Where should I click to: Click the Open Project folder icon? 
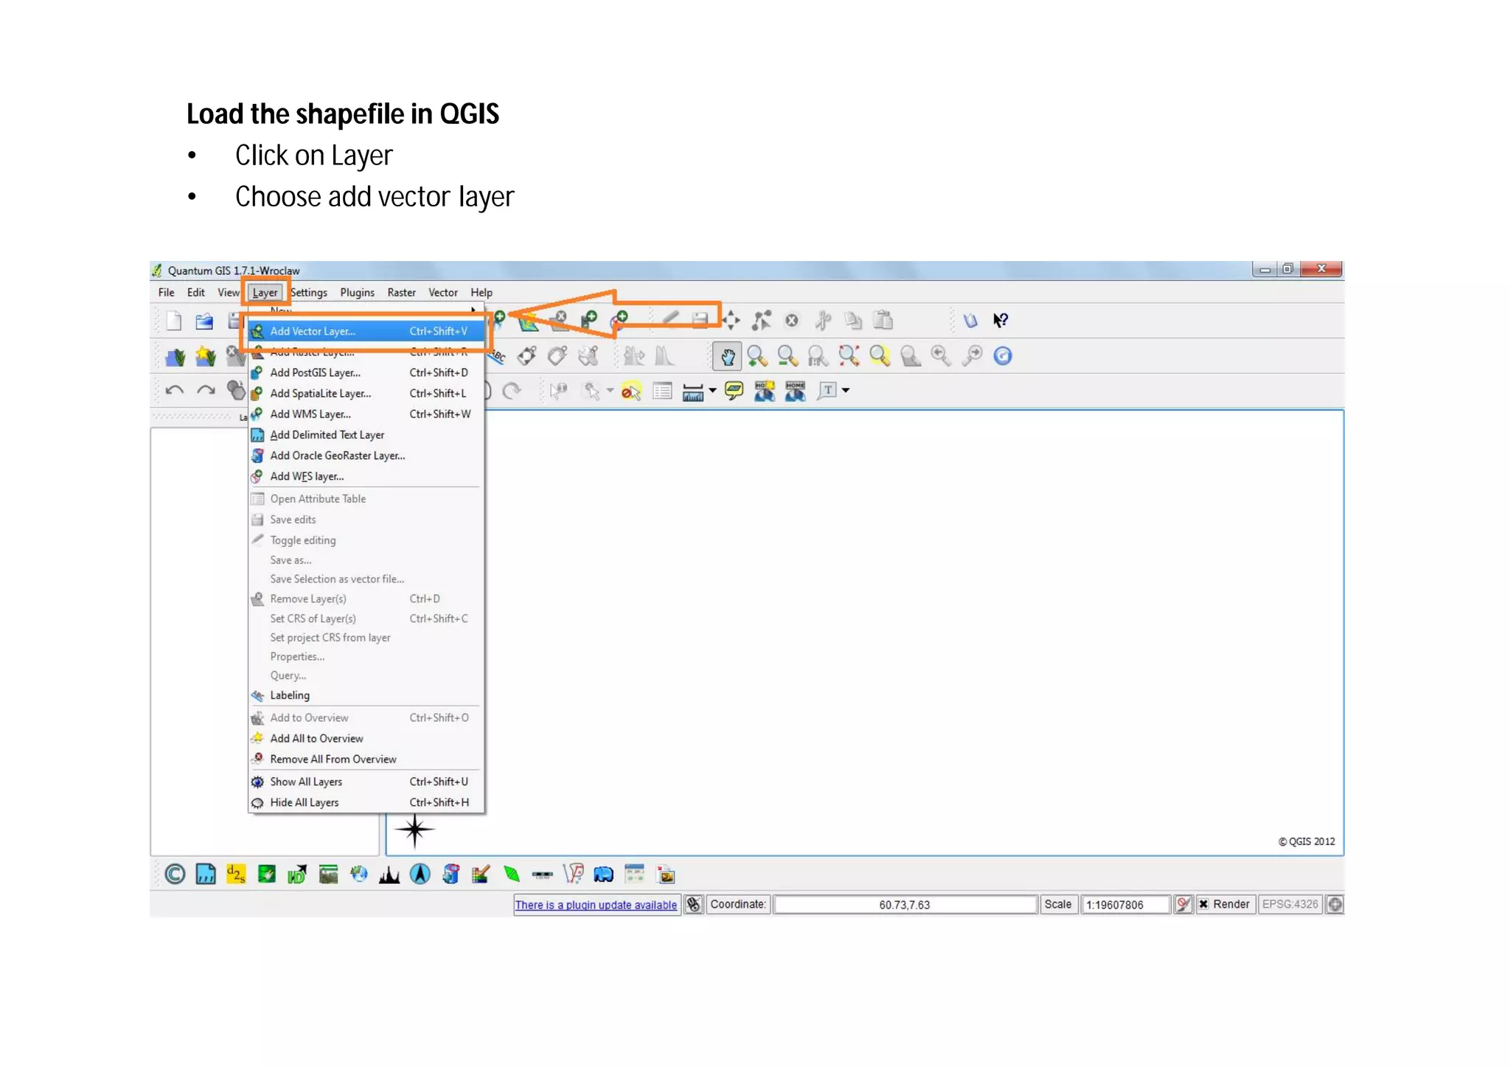[204, 321]
